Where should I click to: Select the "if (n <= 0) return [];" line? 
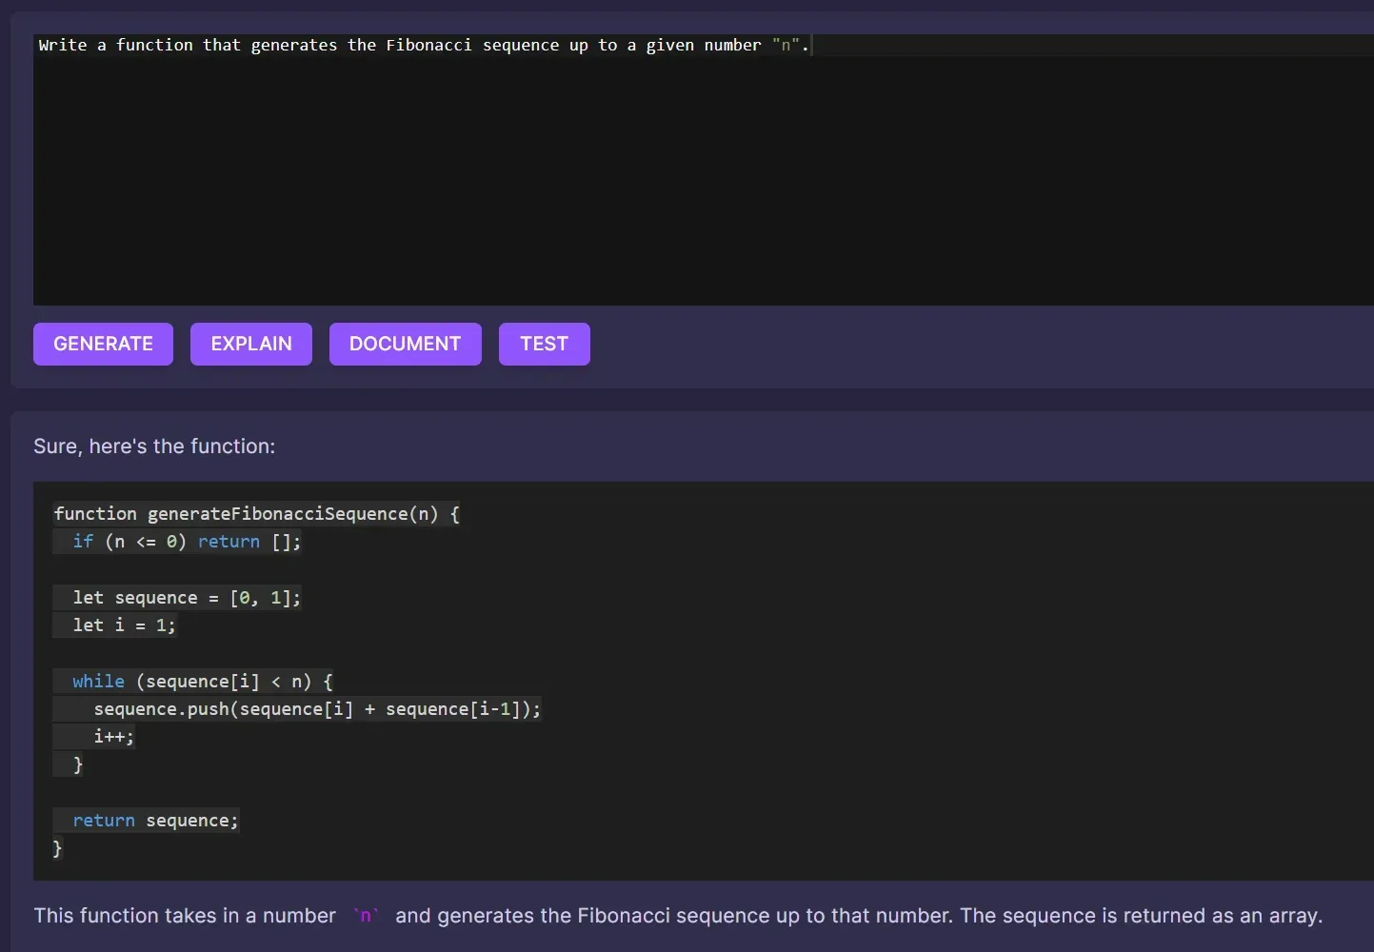pyautogui.click(x=187, y=542)
